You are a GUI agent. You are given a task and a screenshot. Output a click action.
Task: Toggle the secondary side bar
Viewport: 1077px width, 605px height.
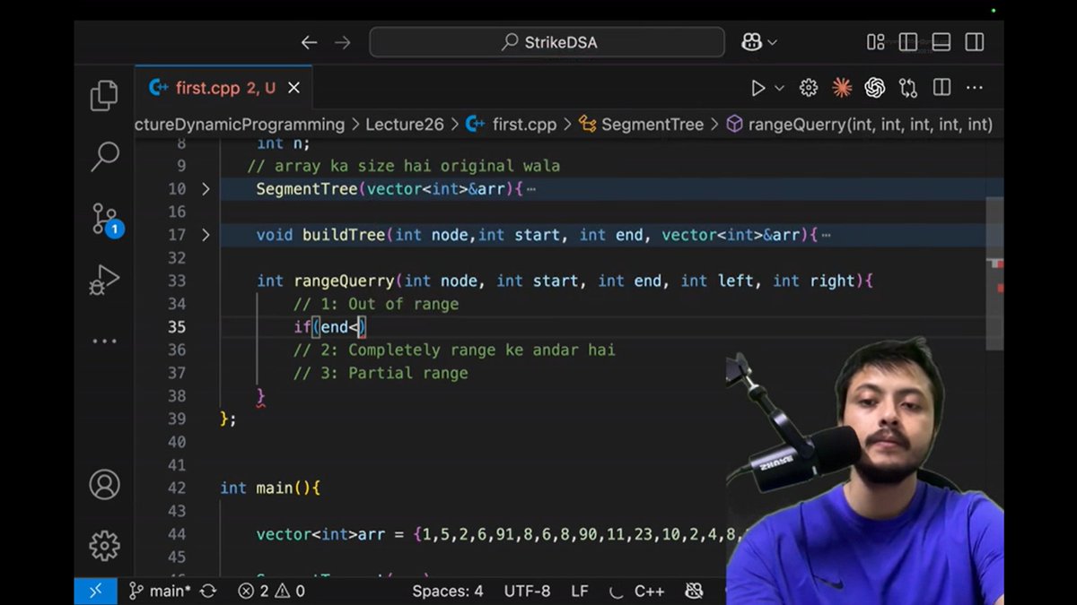tap(974, 42)
